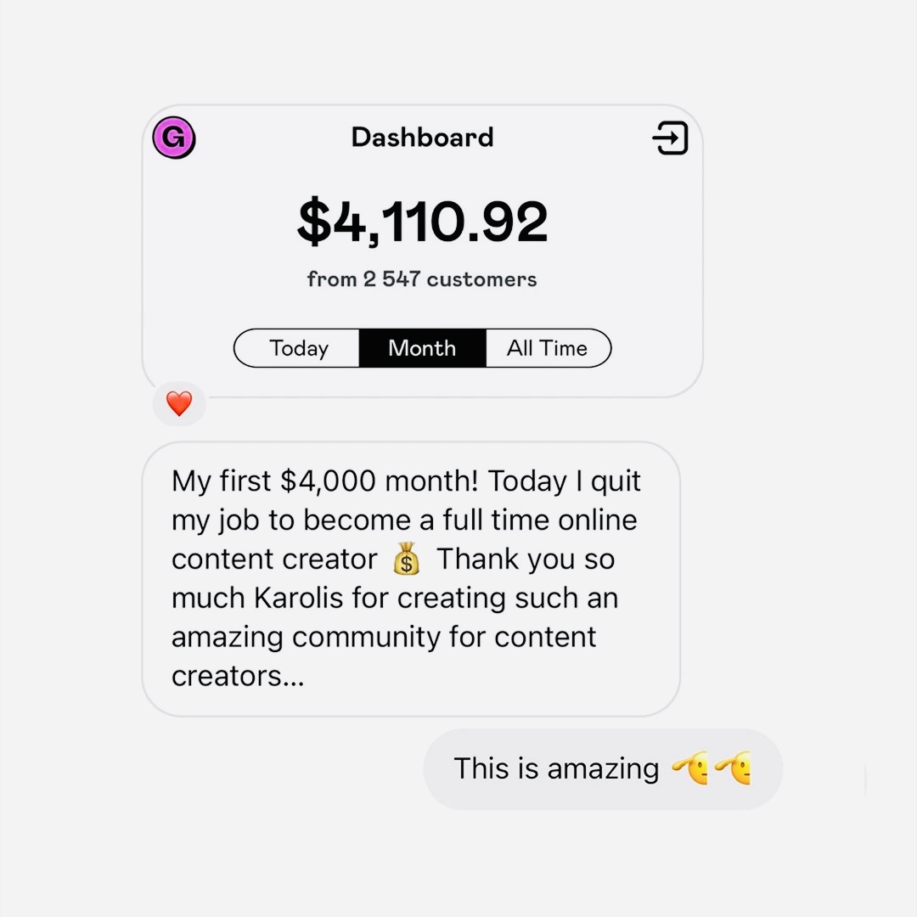Tap the circular avatar badge on the dashboard card
Image resolution: width=917 pixels, height=917 pixels.
[x=173, y=138]
